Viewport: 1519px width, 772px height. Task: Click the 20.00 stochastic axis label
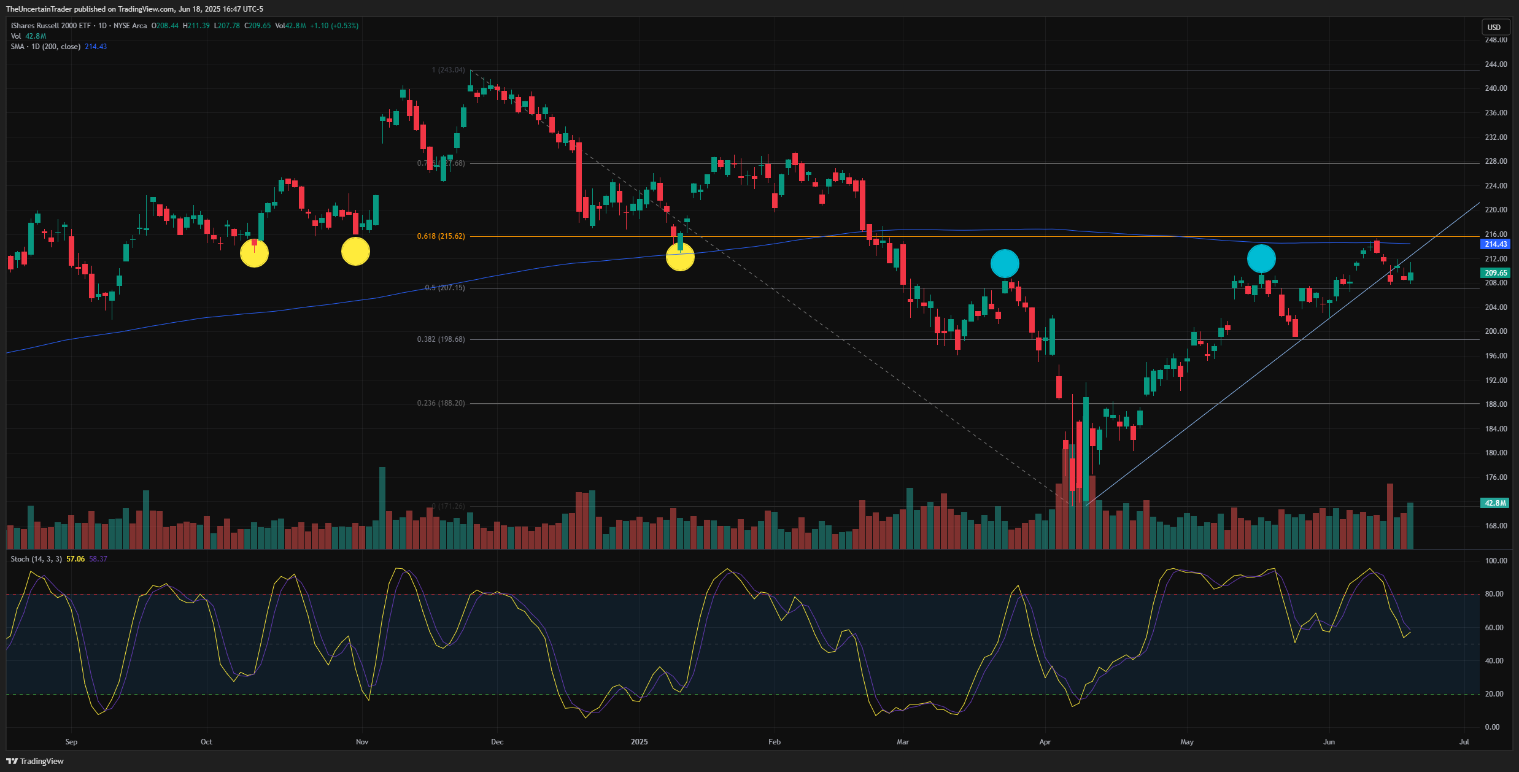(1494, 694)
